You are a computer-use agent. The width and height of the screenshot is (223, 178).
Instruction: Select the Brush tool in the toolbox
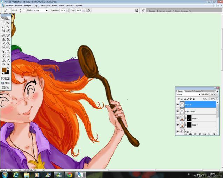8,35
